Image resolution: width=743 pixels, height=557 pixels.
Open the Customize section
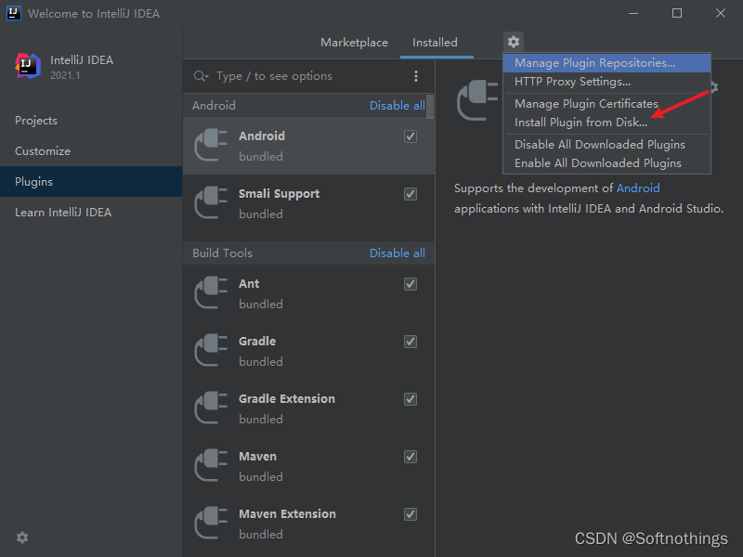pyautogui.click(x=91, y=151)
